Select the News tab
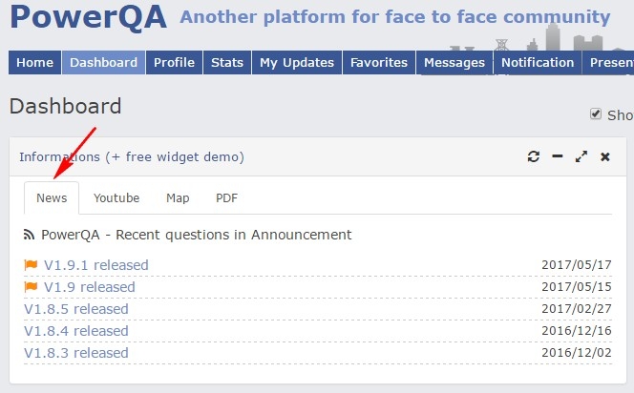The width and height of the screenshot is (634, 393). click(x=52, y=198)
